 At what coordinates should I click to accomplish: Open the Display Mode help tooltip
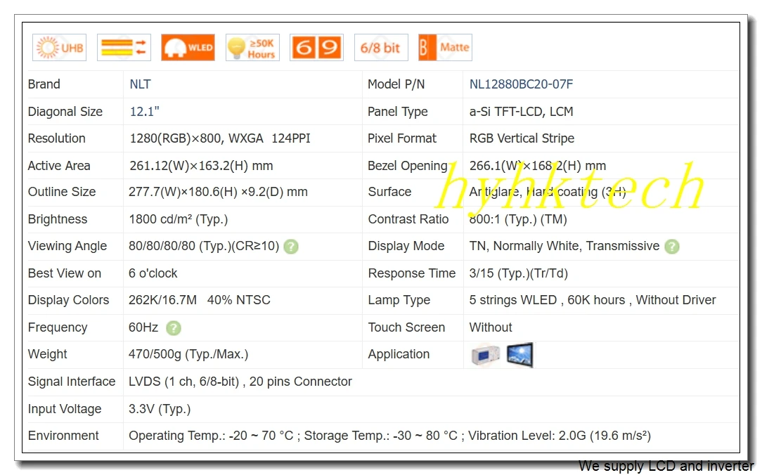tap(671, 247)
